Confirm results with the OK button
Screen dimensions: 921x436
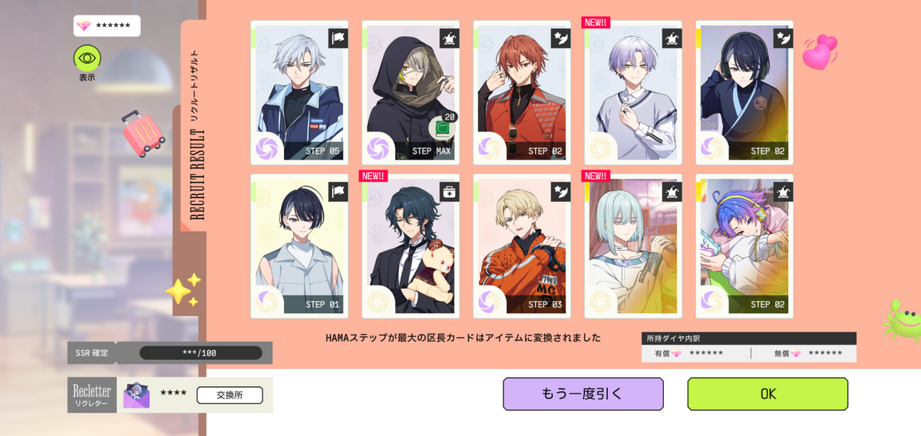[767, 394]
